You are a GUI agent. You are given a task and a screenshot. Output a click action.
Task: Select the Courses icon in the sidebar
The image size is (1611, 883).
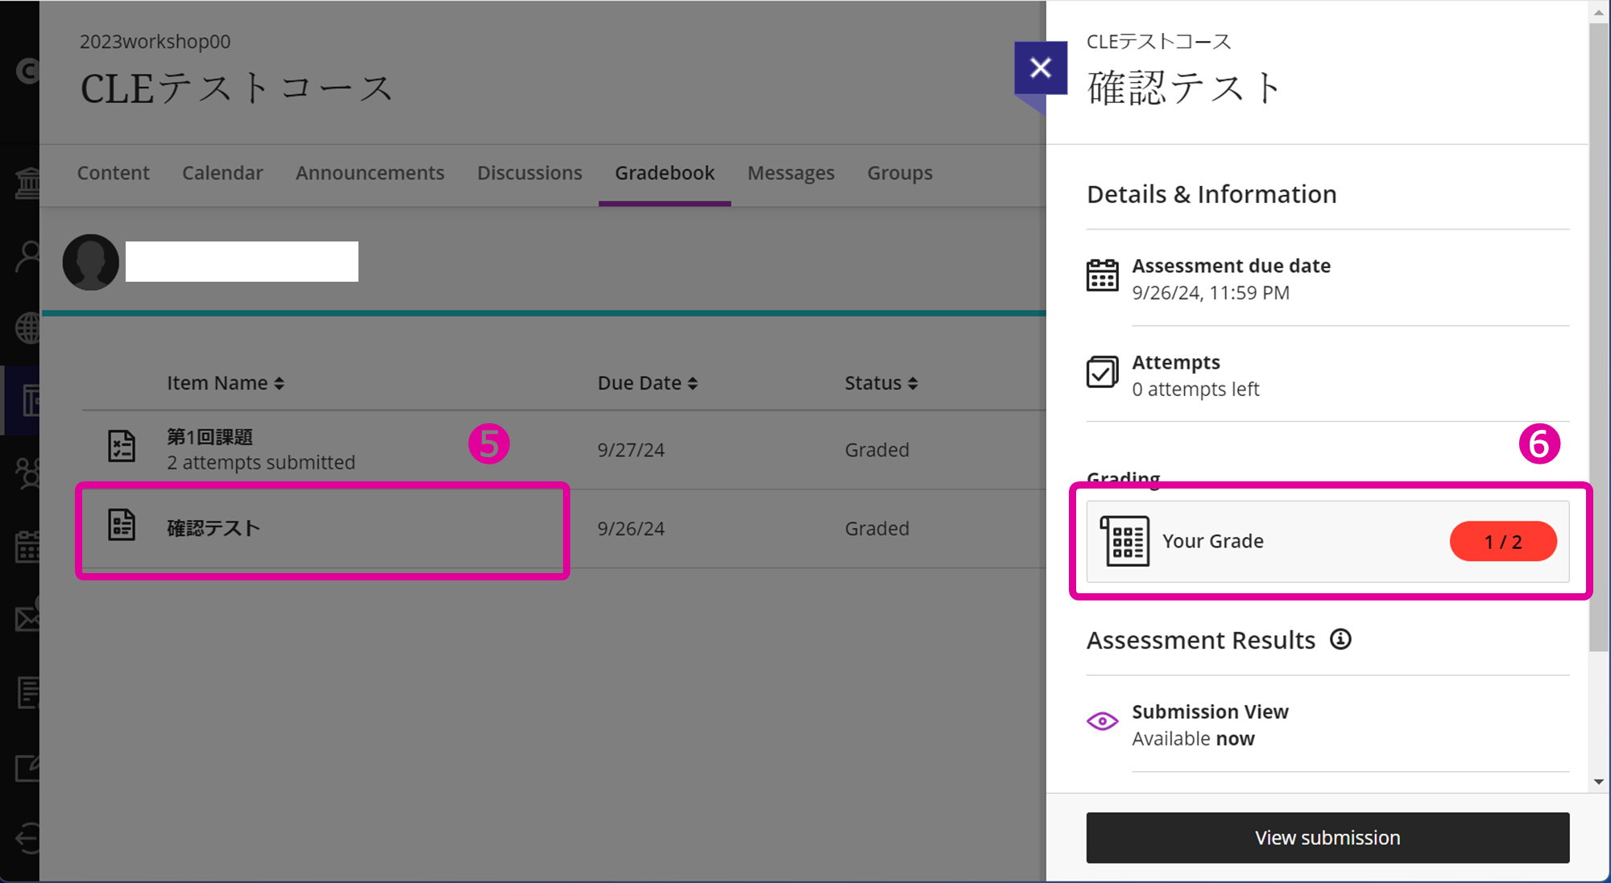coord(29,400)
